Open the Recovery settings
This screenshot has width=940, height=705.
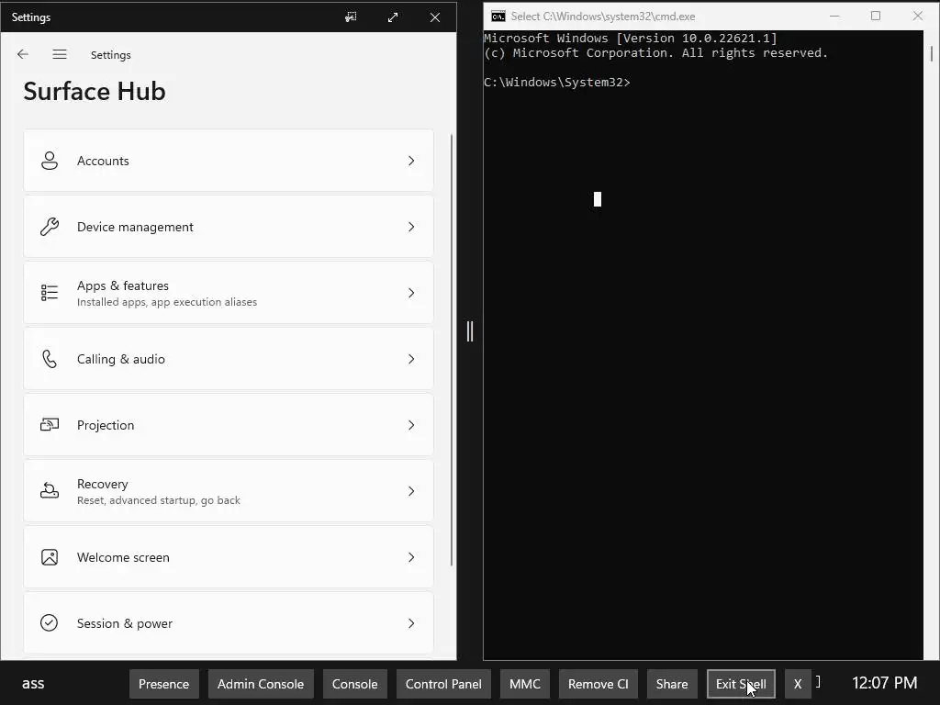click(x=229, y=491)
